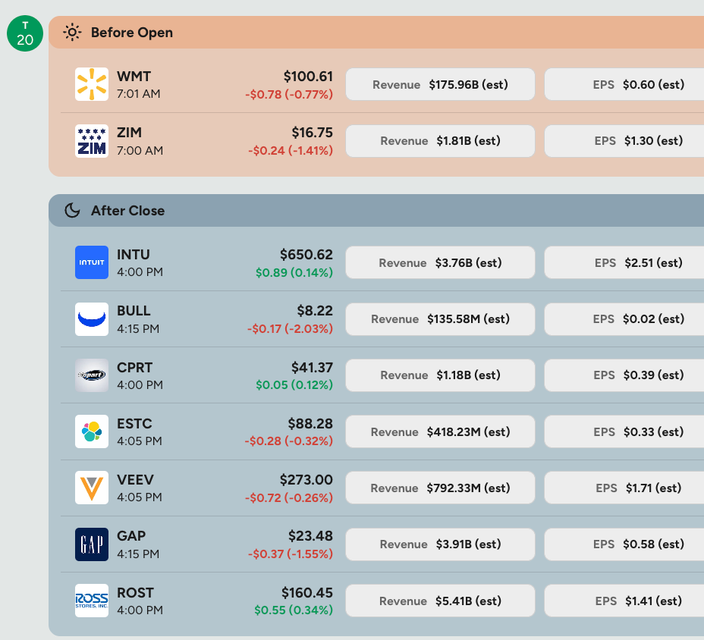Click CPRT price $41.37
Viewport: 704px width, 640px height.
[312, 368]
